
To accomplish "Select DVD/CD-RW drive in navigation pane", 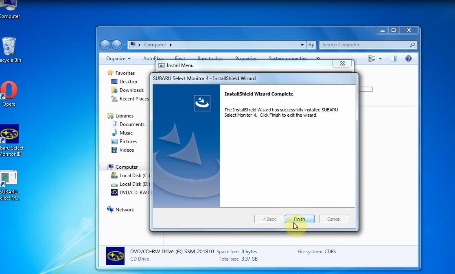I will click(x=135, y=193).
